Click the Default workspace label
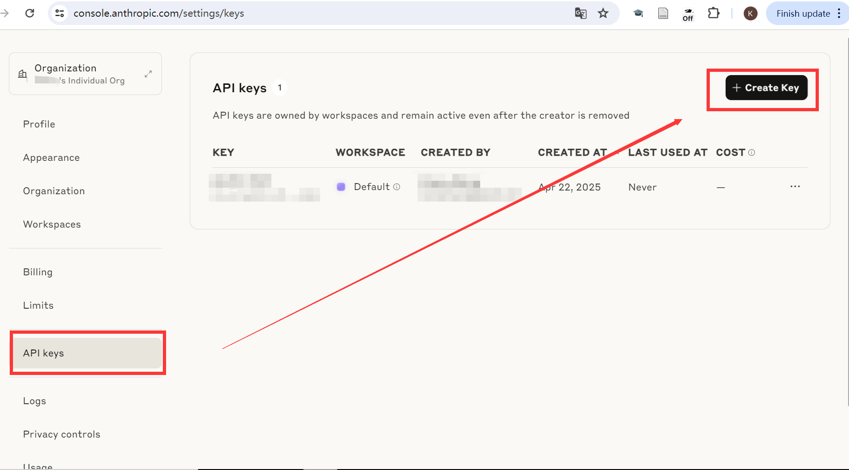 [372, 187]
